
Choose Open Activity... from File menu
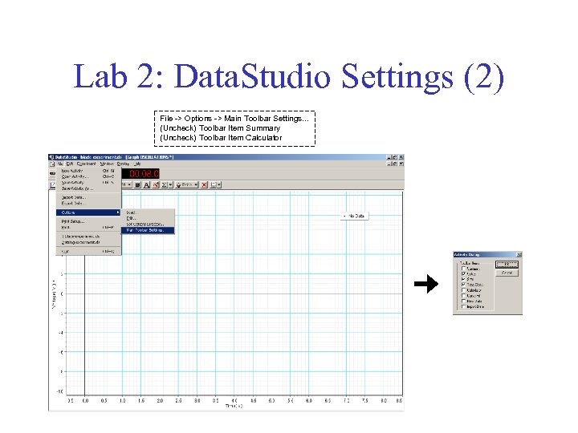88,176
